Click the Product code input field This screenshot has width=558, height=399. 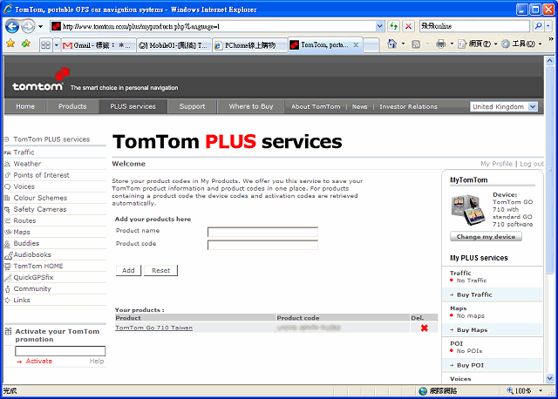point(262,245)
